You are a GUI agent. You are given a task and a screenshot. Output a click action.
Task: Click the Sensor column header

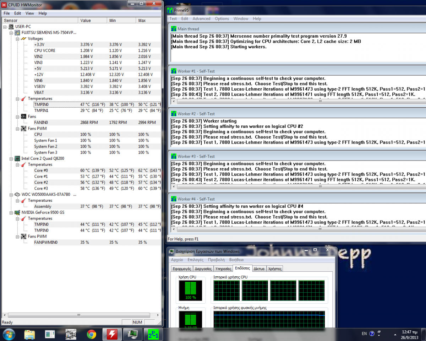click(39, 20)
